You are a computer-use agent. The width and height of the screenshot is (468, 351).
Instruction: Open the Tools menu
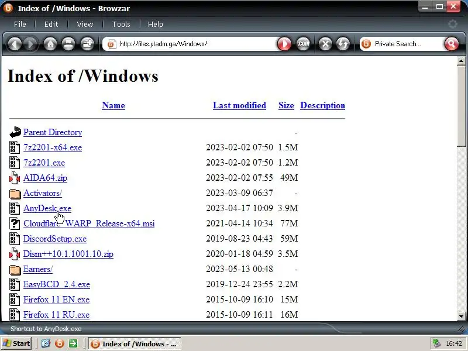click(121, 24)
